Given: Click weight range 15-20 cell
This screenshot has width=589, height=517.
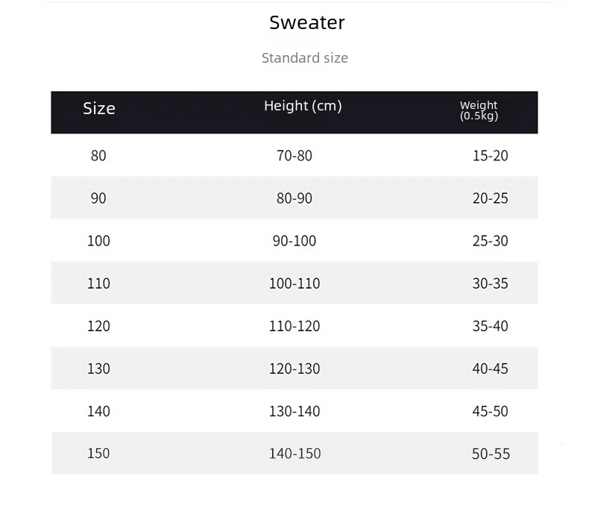Looking at the screenshot, I should (x=491, y=156).
